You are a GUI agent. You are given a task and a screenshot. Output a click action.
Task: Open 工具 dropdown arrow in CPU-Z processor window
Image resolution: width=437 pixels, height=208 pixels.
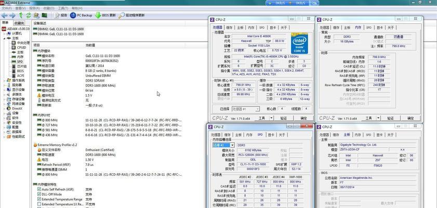click(271, 118)
